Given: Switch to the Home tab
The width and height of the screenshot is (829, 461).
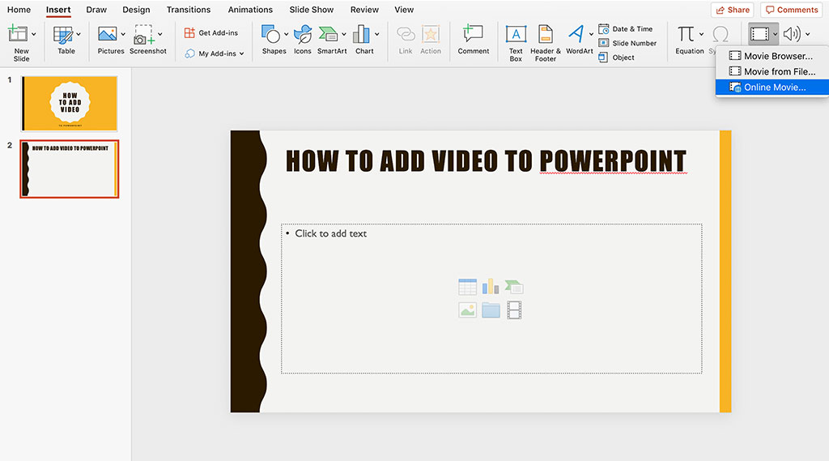Looking at the screenshot, I should (19, 10).
